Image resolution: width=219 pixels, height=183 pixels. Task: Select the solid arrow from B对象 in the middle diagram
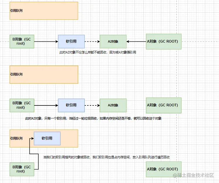[46, 105]
